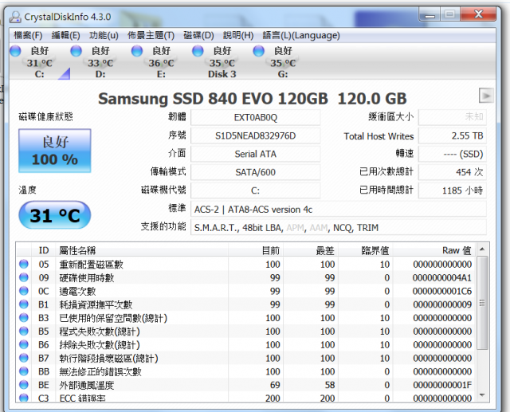The width and height of the screenshot is (510, 412).
Task: Click the attribute list scrollbar down arrow
Action: (482, 395)
